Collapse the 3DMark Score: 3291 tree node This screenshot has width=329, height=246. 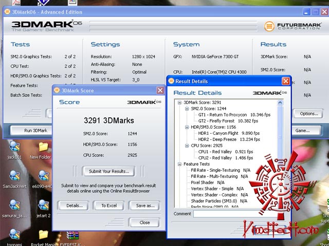(179, 102)
